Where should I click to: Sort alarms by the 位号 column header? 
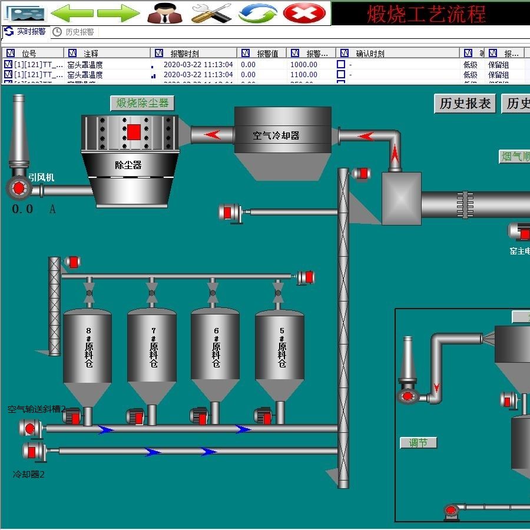click(33, 53)
